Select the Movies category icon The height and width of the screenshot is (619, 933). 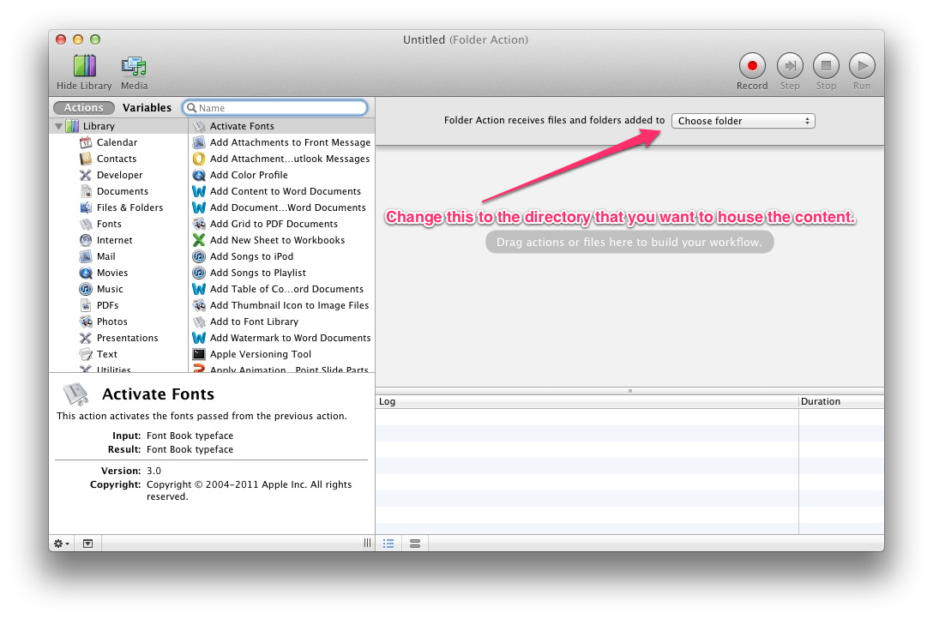coord(86,273)
